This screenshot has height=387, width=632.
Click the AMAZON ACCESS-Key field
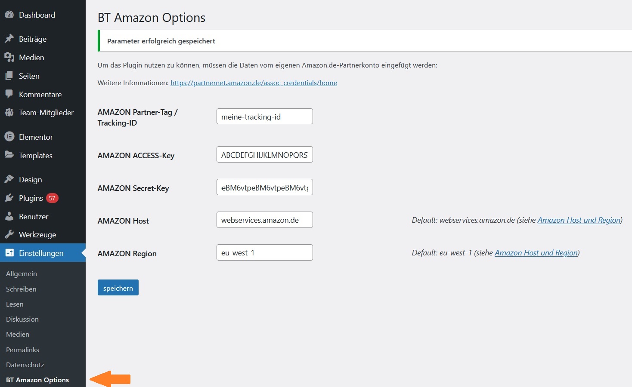264,155
